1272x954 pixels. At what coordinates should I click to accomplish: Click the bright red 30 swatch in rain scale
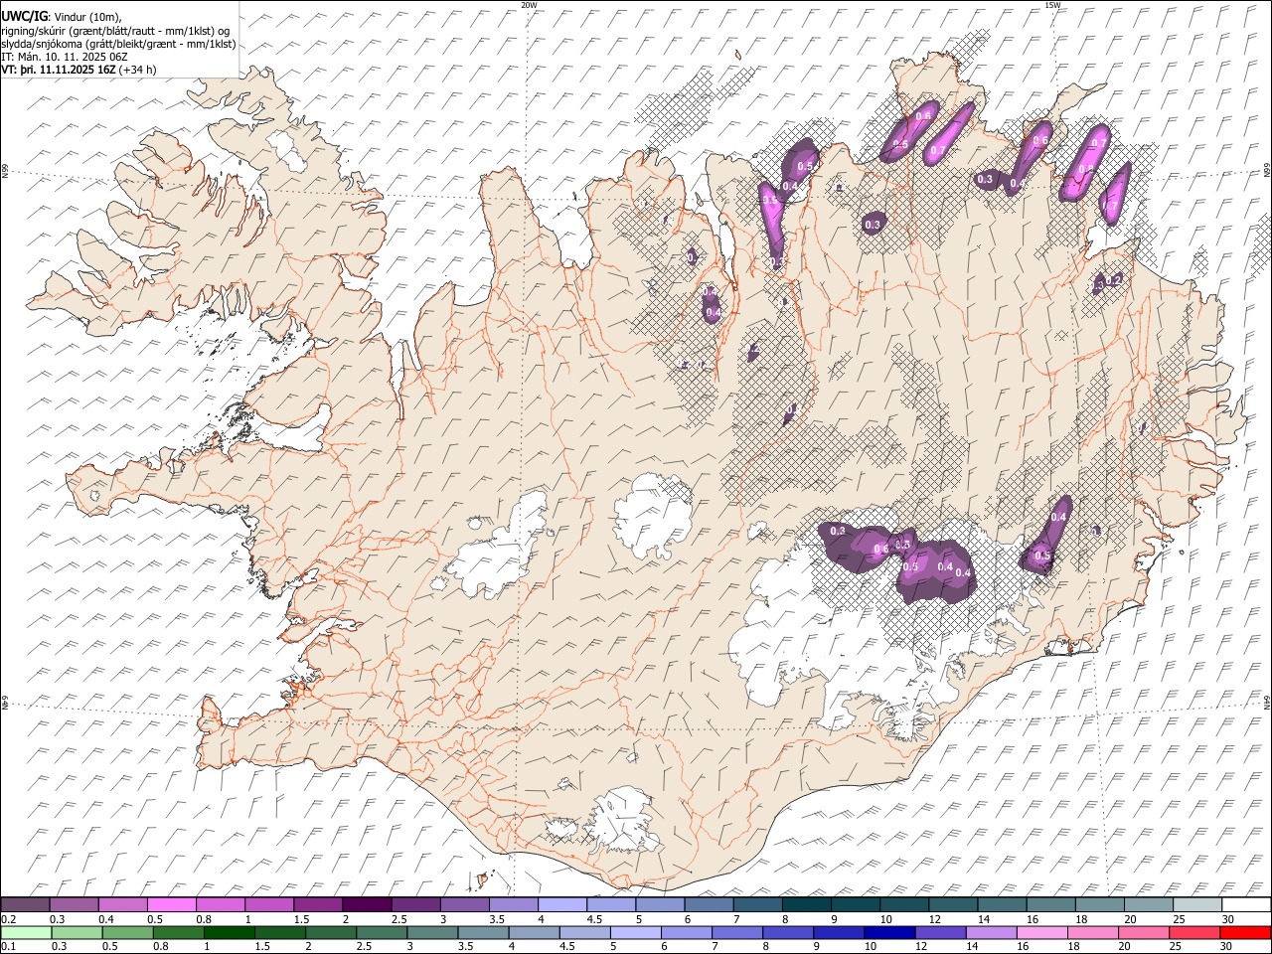pyautogui.click(x=1245, y=932)
